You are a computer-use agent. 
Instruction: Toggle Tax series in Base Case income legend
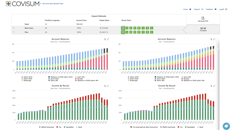point(59,127)
